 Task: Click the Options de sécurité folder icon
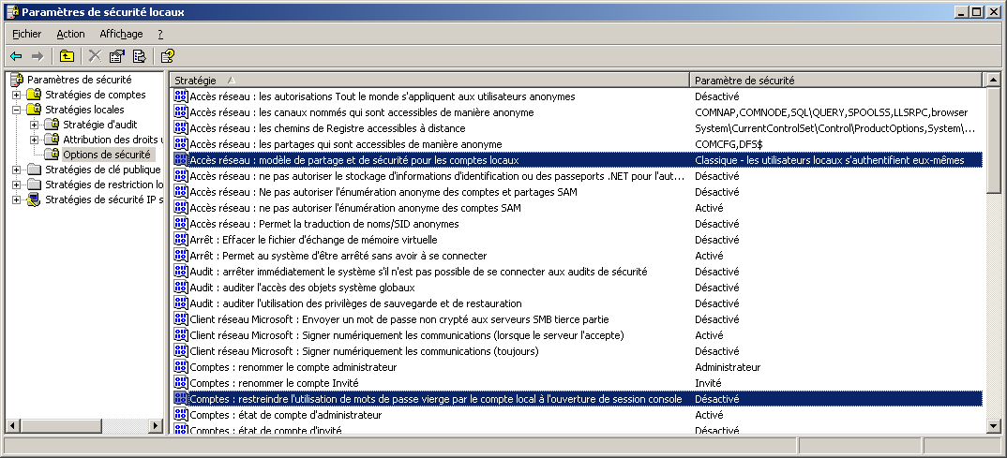pos(52,154)
